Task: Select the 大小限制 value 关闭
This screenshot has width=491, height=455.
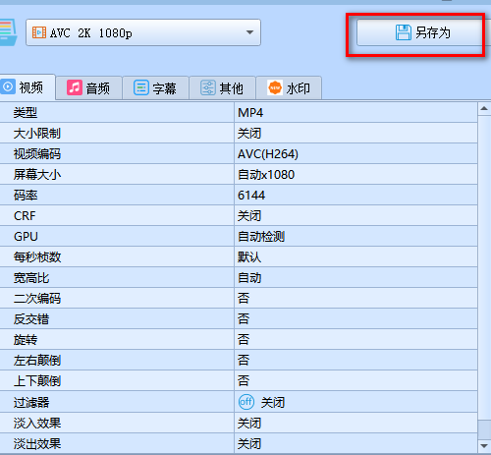Action: click(249, 134)
